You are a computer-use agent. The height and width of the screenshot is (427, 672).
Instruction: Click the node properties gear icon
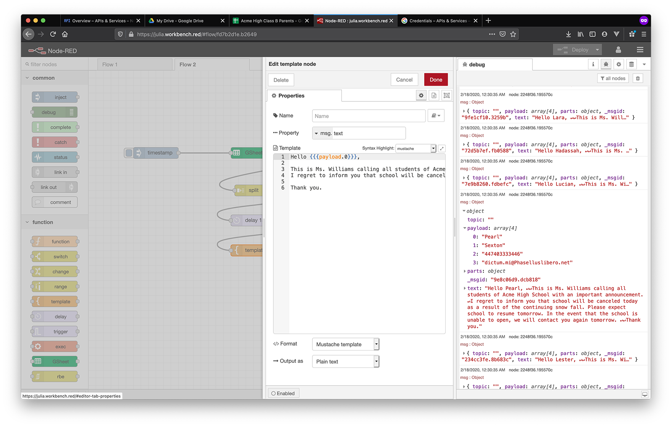(x=421, y=95)
